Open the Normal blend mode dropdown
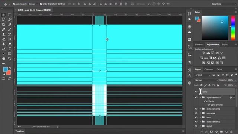The height and width of the screenshot is (134, 238). coord(206,80)
